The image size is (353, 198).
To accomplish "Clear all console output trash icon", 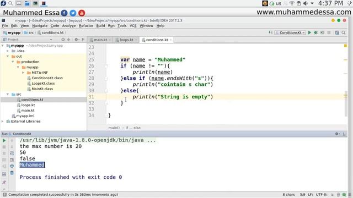I will [x=12, y=173].
